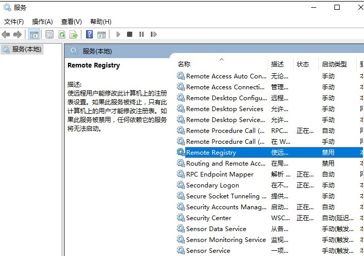364x256 pixels.
Task: Click the Restart service button
Action: coord(153,34)
